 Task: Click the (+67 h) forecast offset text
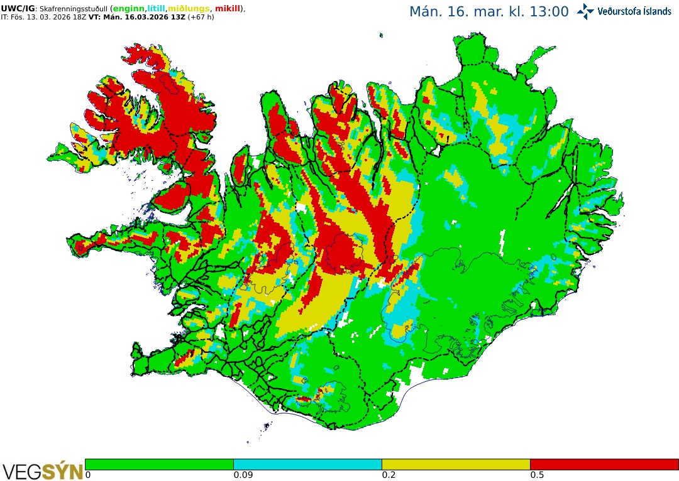(201, 18)
